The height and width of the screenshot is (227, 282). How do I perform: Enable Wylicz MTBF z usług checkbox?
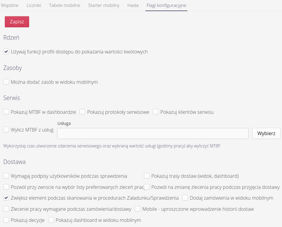pos(6,130)
